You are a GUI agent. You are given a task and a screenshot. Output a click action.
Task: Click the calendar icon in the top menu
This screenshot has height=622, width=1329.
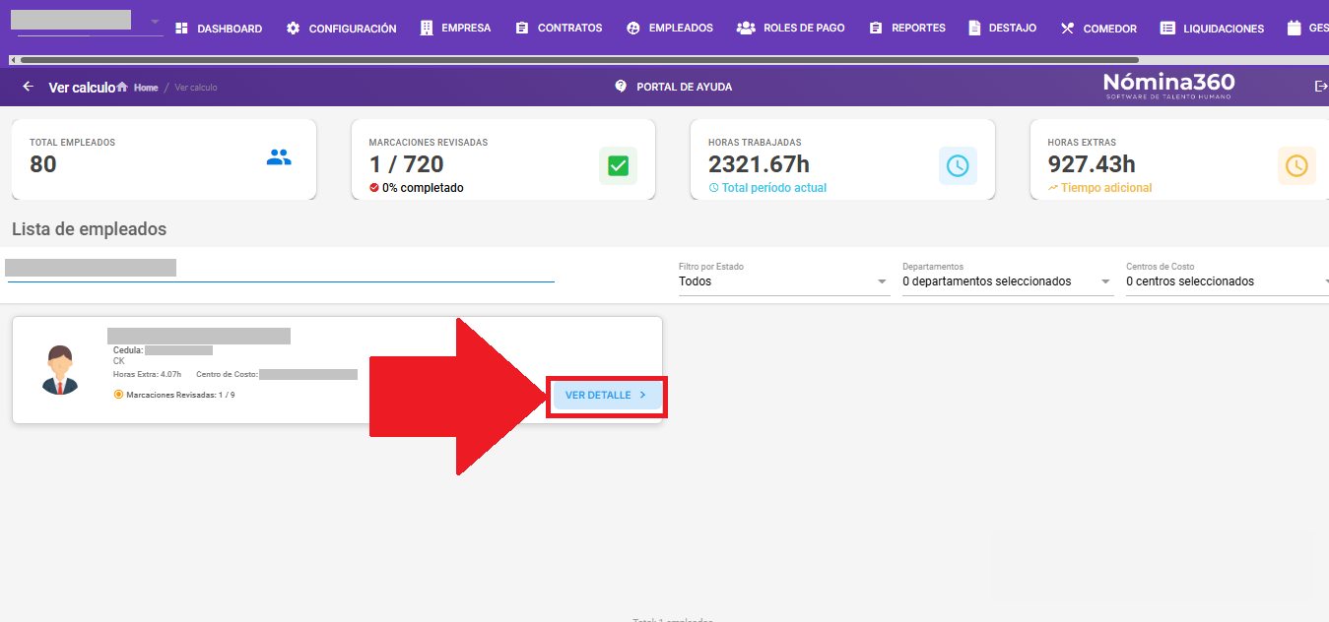1295,29
